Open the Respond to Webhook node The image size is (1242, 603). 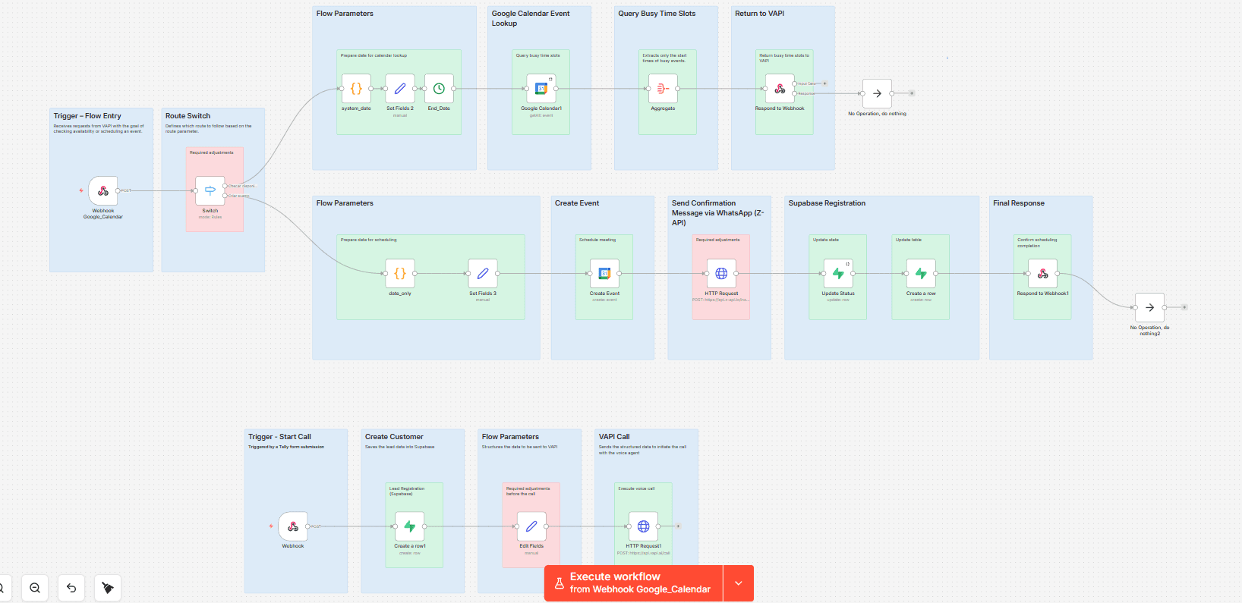(x=780, y=89)
